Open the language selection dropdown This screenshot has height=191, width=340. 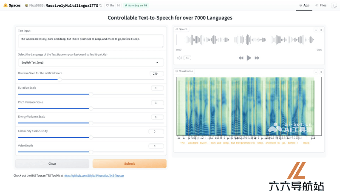91,62
